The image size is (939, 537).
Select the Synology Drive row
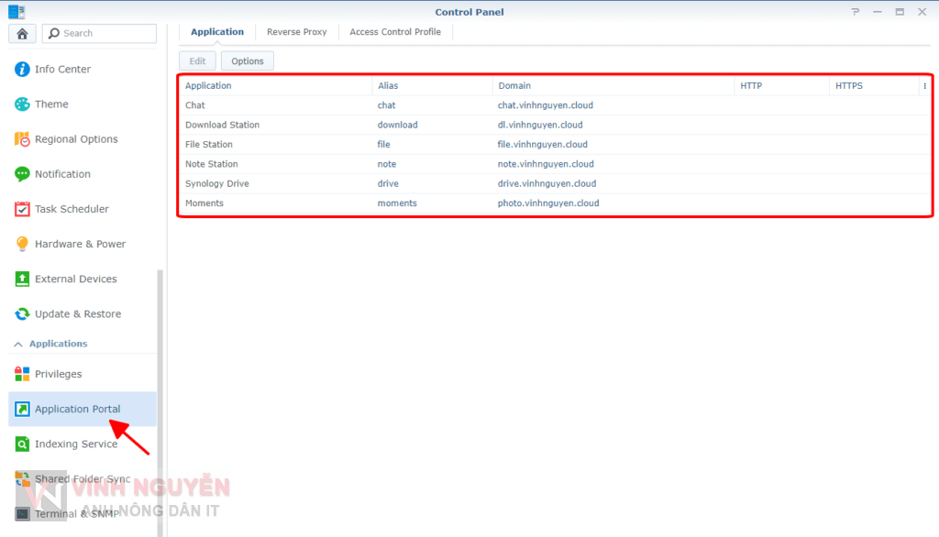(x=216, y=183)
